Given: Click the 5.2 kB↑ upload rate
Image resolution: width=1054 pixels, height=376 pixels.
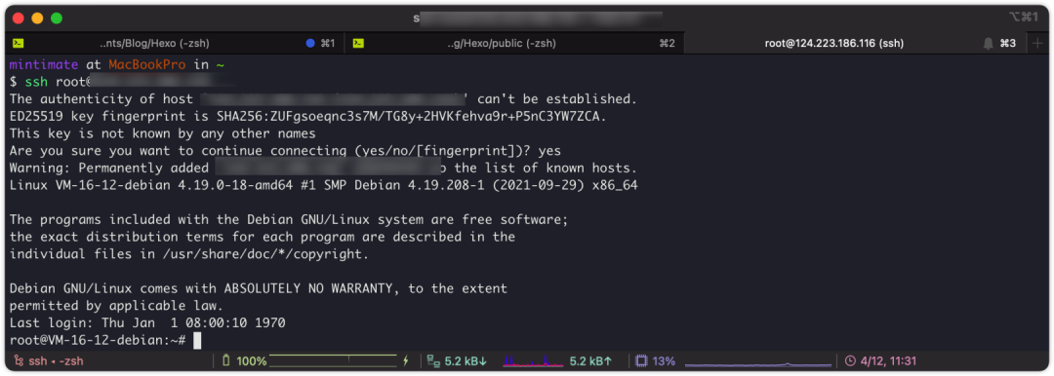Looking at the screenshot, I should (x=590, y=361).
